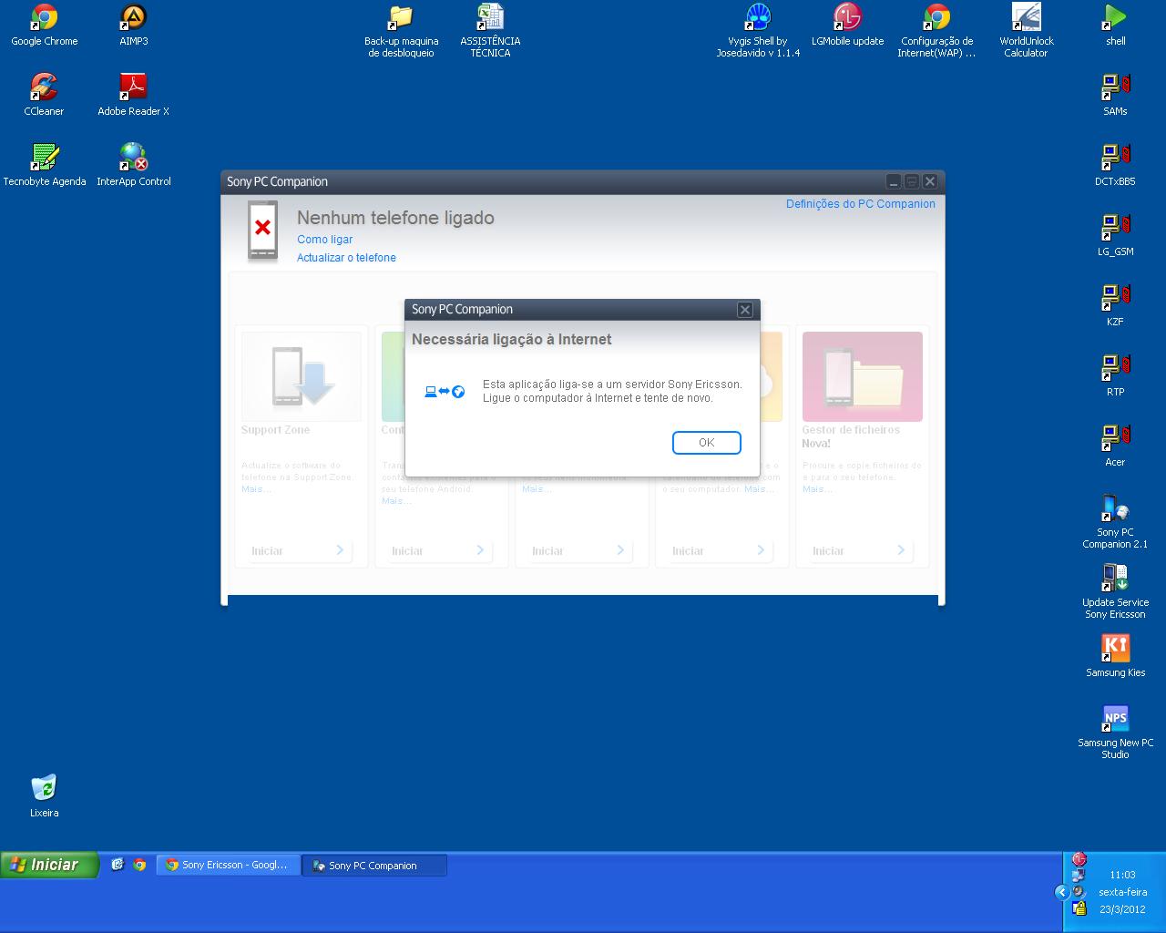Click the Chrome quick launch icon

point(139,865)
